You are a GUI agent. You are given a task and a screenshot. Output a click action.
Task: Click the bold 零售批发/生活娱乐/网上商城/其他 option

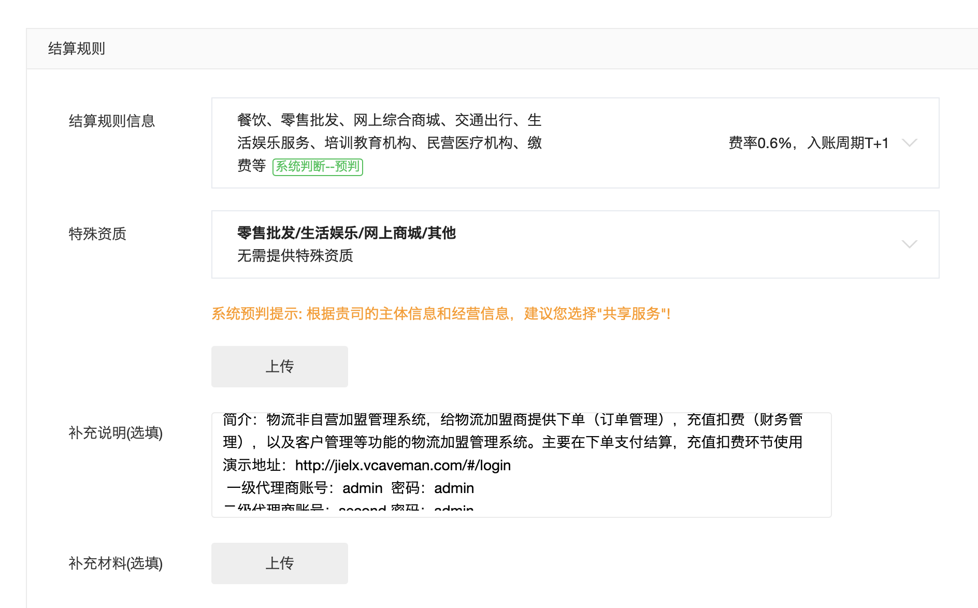346,233
